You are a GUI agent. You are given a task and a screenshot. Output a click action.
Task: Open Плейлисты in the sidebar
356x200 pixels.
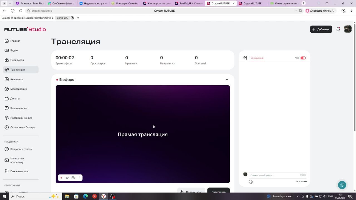point(21,60)
